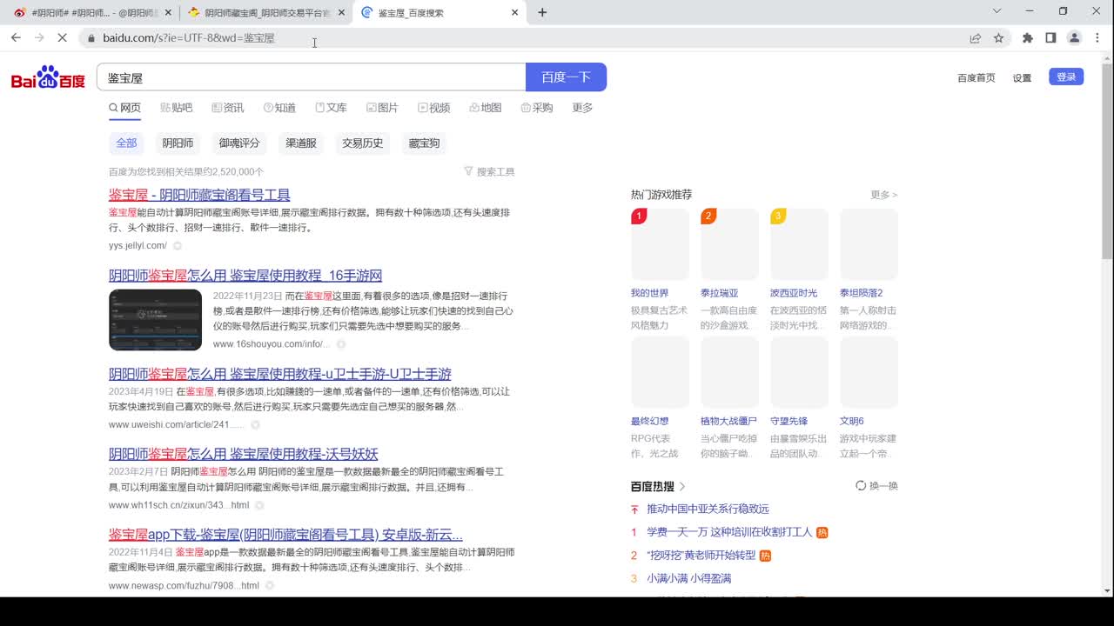
Task: Open the extensions puzzle icon
Action: pyautogui.click(x=1028, y=38)
